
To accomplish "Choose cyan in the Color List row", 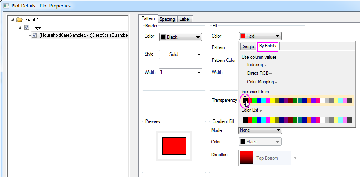I will [264, 120].
